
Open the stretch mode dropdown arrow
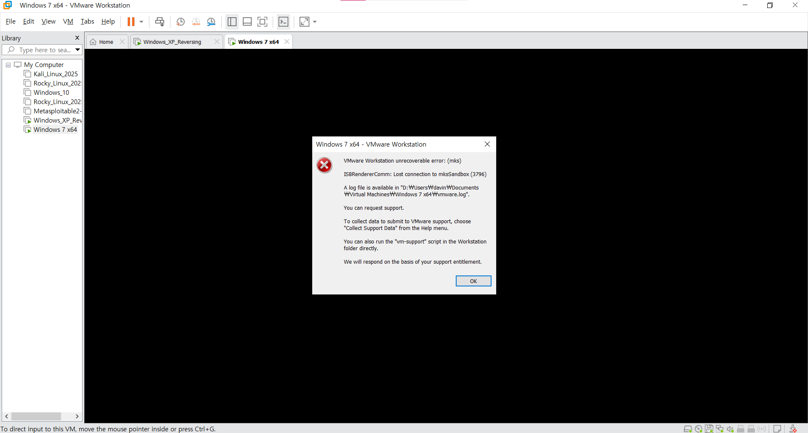315,21
